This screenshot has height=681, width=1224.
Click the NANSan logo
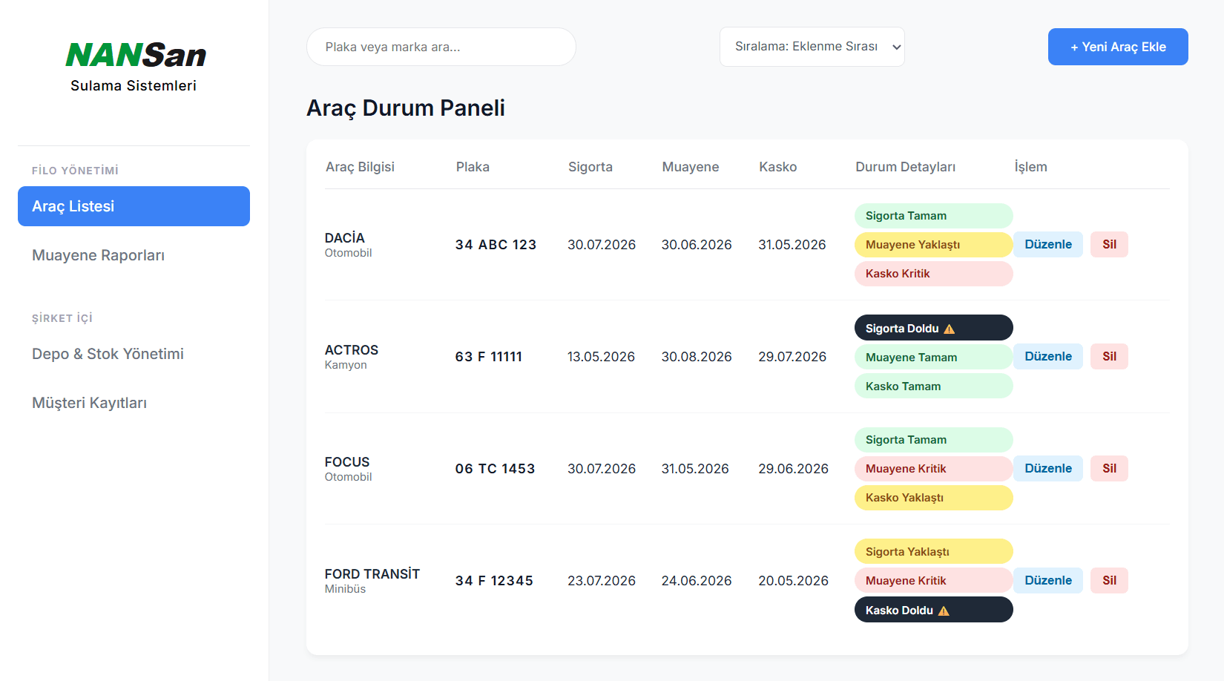click(x=136, y=56)
